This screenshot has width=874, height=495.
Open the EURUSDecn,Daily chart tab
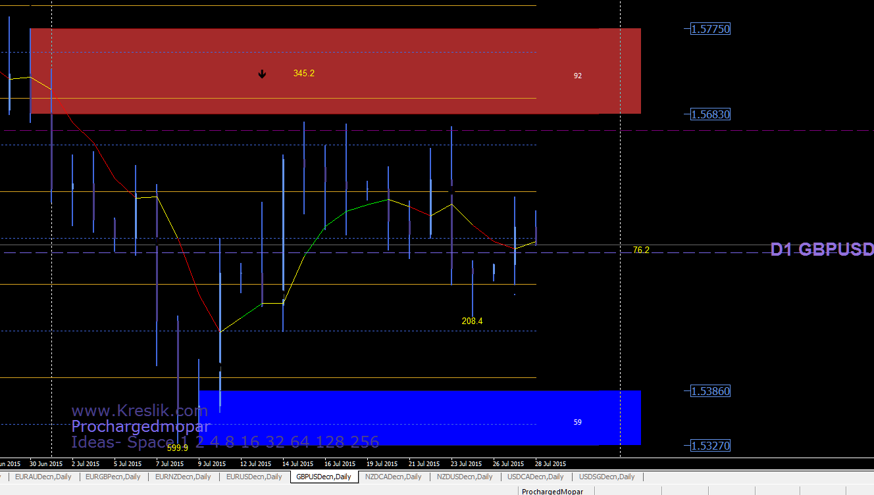(254, 477)
